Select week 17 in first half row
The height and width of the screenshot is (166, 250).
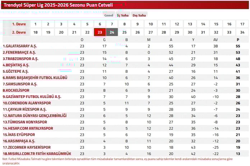[242, 24]
